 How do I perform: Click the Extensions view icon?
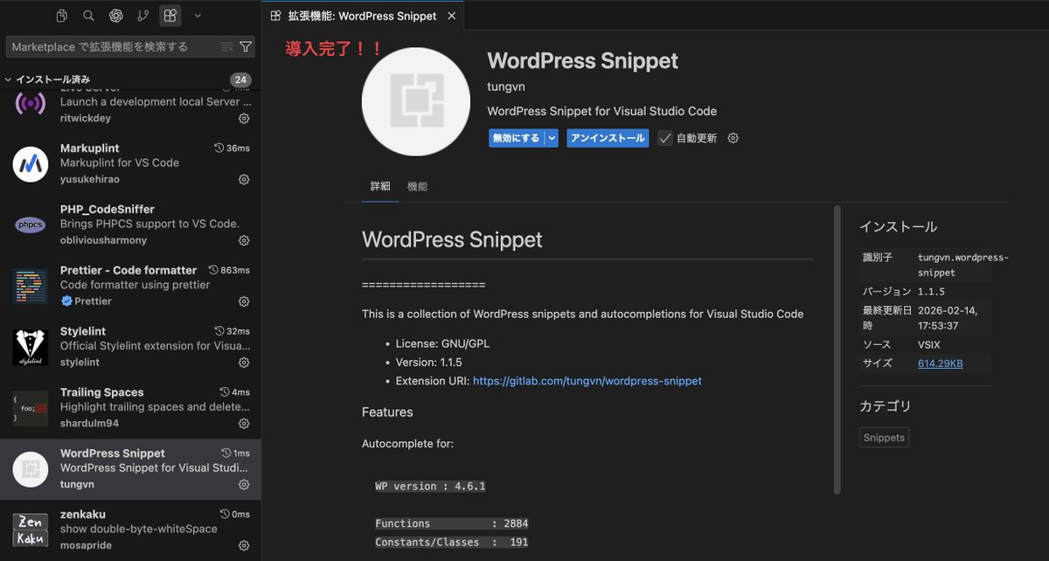click(170, 16)
